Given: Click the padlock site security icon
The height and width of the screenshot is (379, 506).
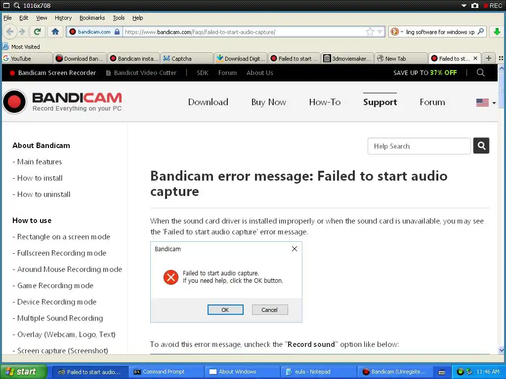Looking at the screenshot, I should (117, 32).
